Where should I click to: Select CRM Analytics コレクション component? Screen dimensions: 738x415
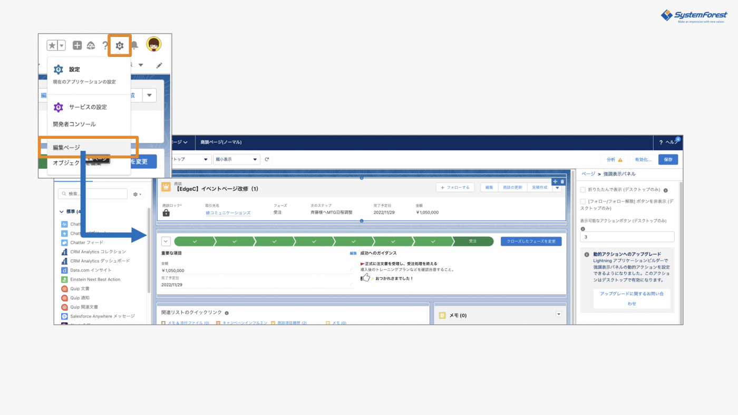[x=98, y=252]
